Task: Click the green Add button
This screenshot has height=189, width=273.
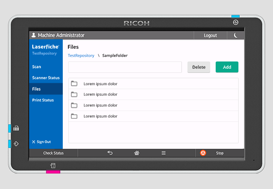Action: pyautogui.click(x=227, y=67)
